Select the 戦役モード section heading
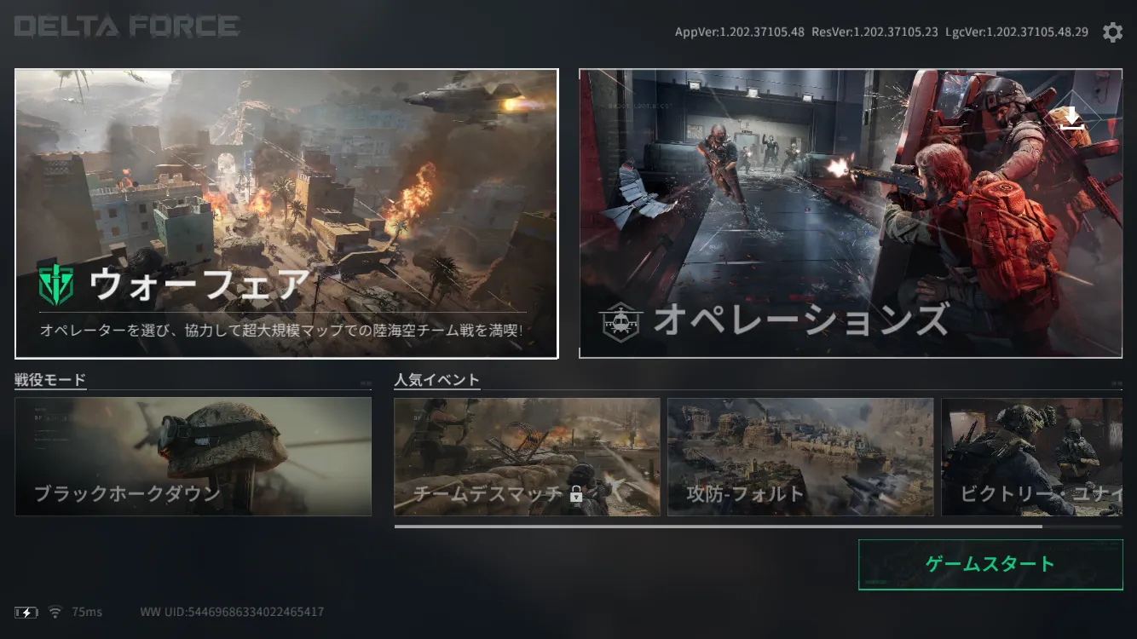 pos(50,380)
